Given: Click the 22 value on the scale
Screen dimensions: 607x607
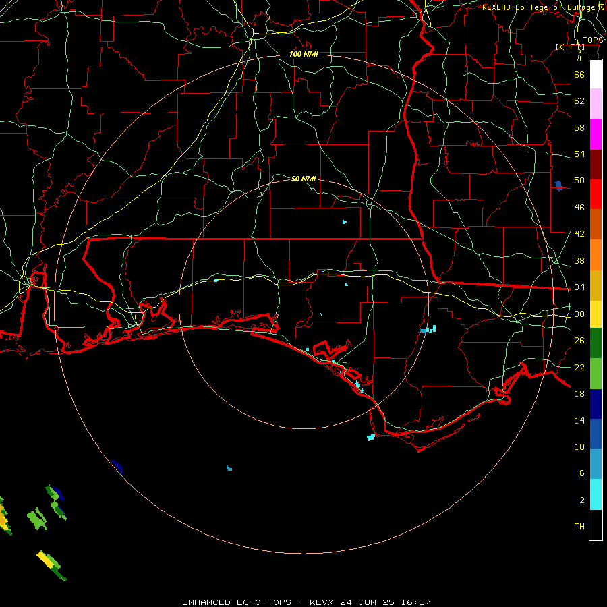Looking at the screenshot, I should (579, 367).
